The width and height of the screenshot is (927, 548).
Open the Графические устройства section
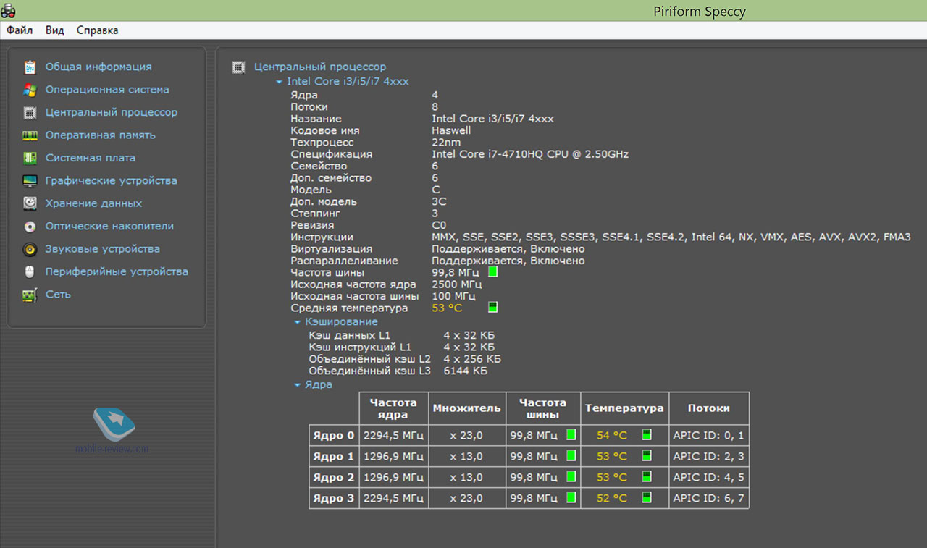tap(112, 181)
